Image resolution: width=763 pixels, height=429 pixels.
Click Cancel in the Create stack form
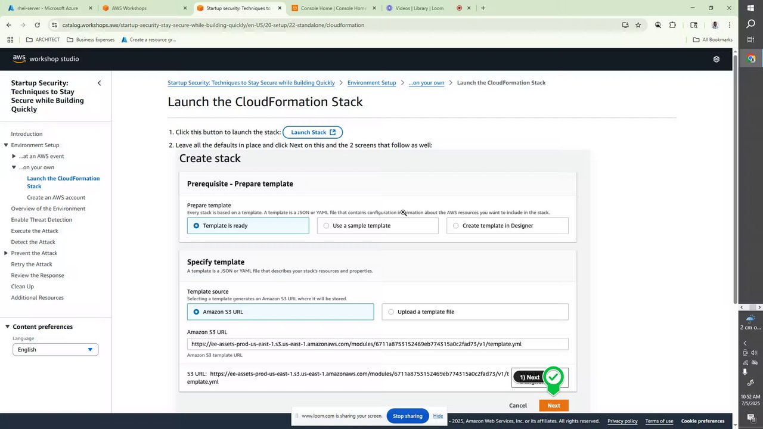(x=518, y=406)
